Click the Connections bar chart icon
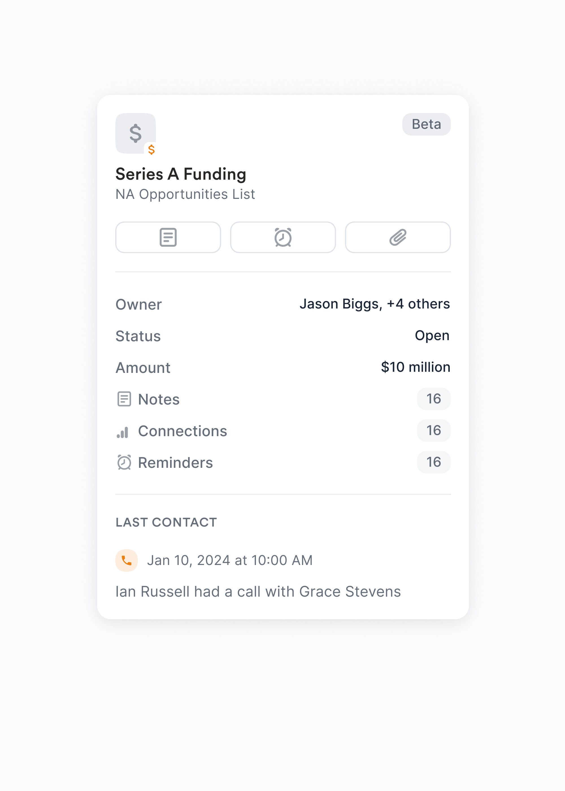The width and height of the screenshot is (565, 791). pos(122,432)
